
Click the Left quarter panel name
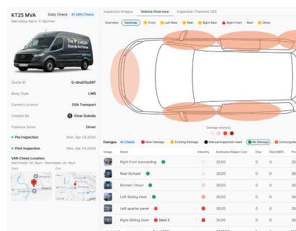134,208
